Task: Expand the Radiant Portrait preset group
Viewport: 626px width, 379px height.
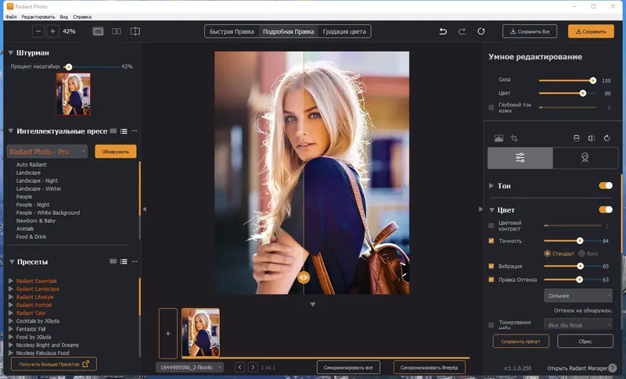Action: tap(11, 305)
